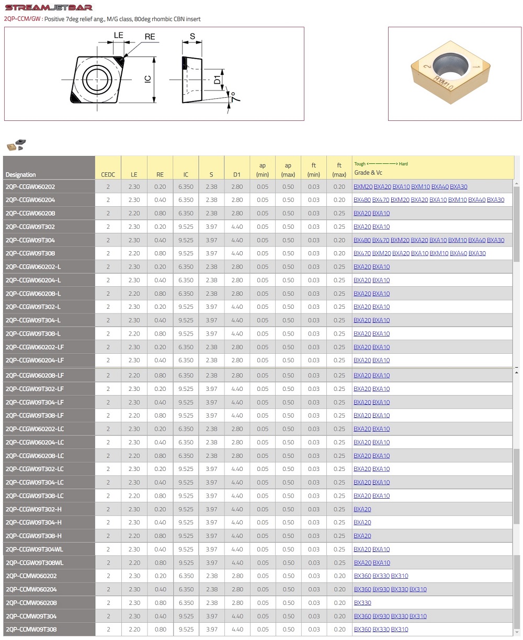523x640 pixels.
Task: Open BXA40 grade in 2QP-CCGW060202 row
Action: point(440,187)
